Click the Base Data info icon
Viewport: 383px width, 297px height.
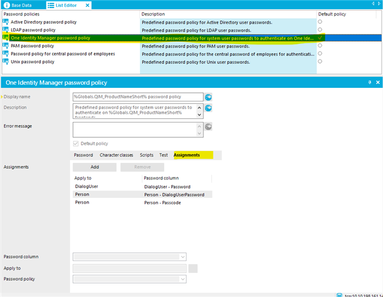(x=7, y=5)
